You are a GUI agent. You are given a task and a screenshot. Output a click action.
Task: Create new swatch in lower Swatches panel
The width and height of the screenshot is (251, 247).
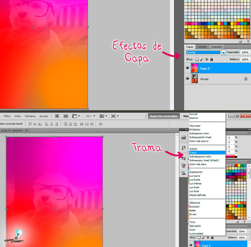click(x=238, y=222)
